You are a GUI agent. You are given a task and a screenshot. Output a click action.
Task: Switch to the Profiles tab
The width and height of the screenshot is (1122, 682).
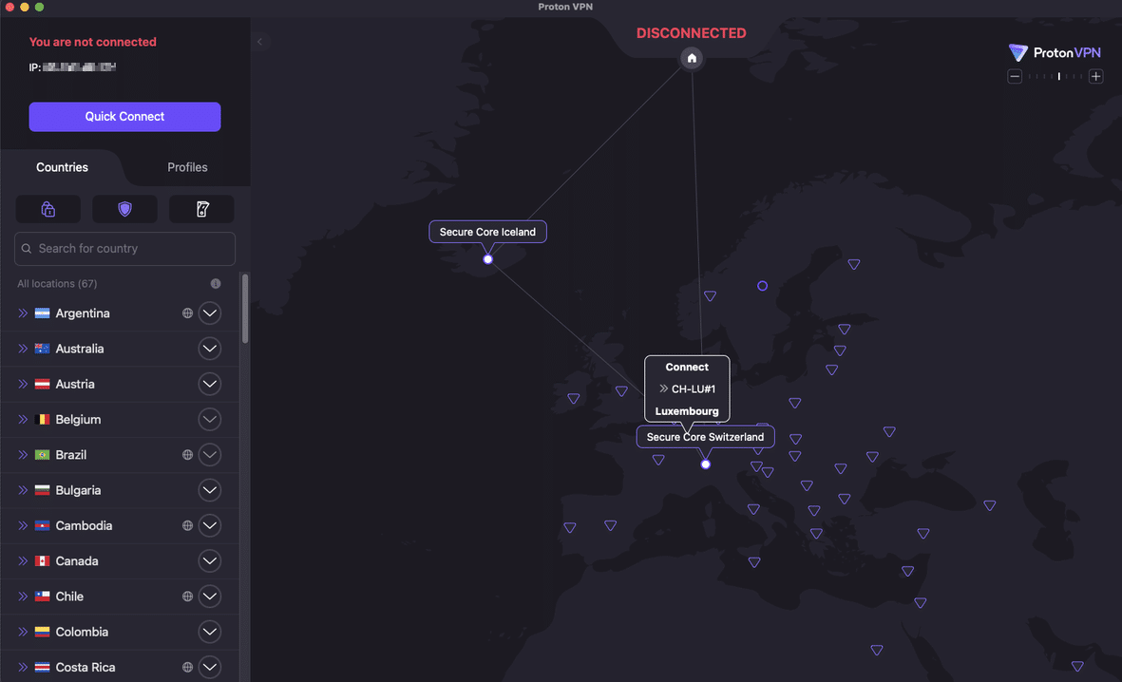[x=187, y=167]
